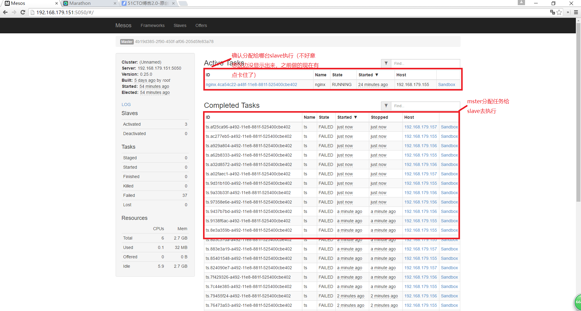Screen dimensions: 581x311
Task: Click the filter icon for Completed Tasks
Action: 386,106
